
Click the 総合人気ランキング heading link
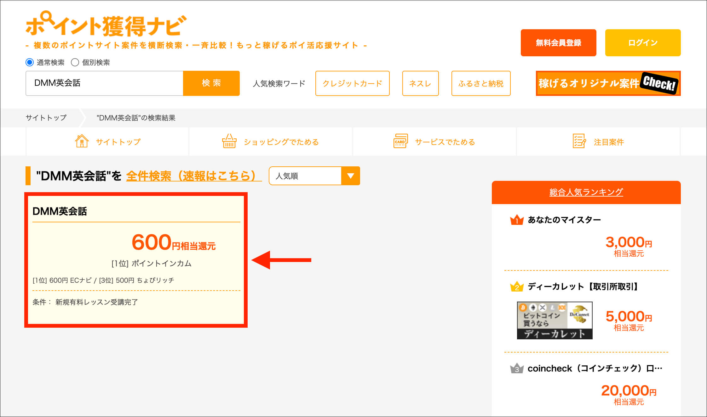(586, 192)
